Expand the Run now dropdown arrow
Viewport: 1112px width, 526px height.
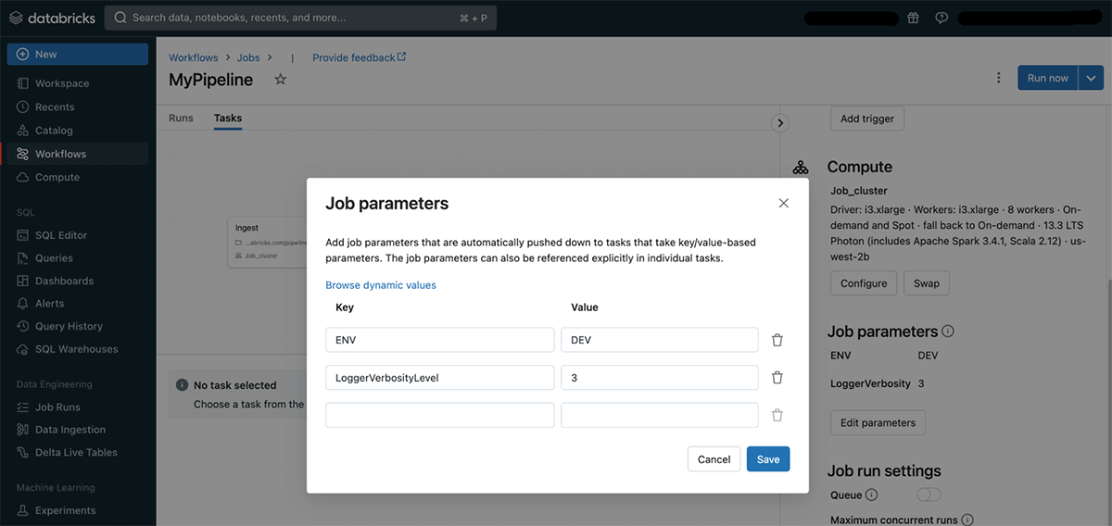tap(1091, 78)
